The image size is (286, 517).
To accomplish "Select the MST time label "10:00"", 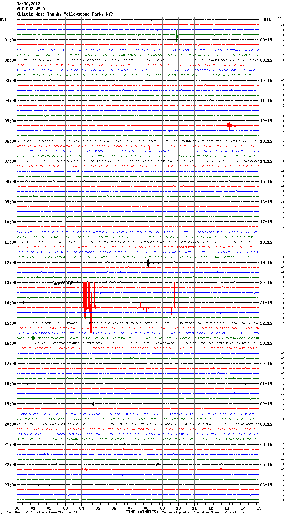I will (10, 222).
